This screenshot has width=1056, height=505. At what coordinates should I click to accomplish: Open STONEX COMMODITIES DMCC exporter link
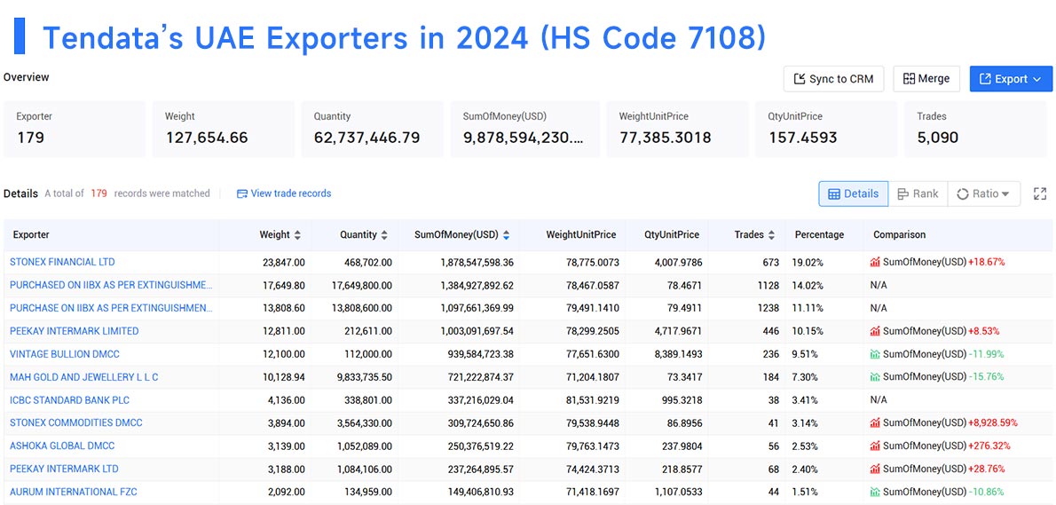click(76, 422)
